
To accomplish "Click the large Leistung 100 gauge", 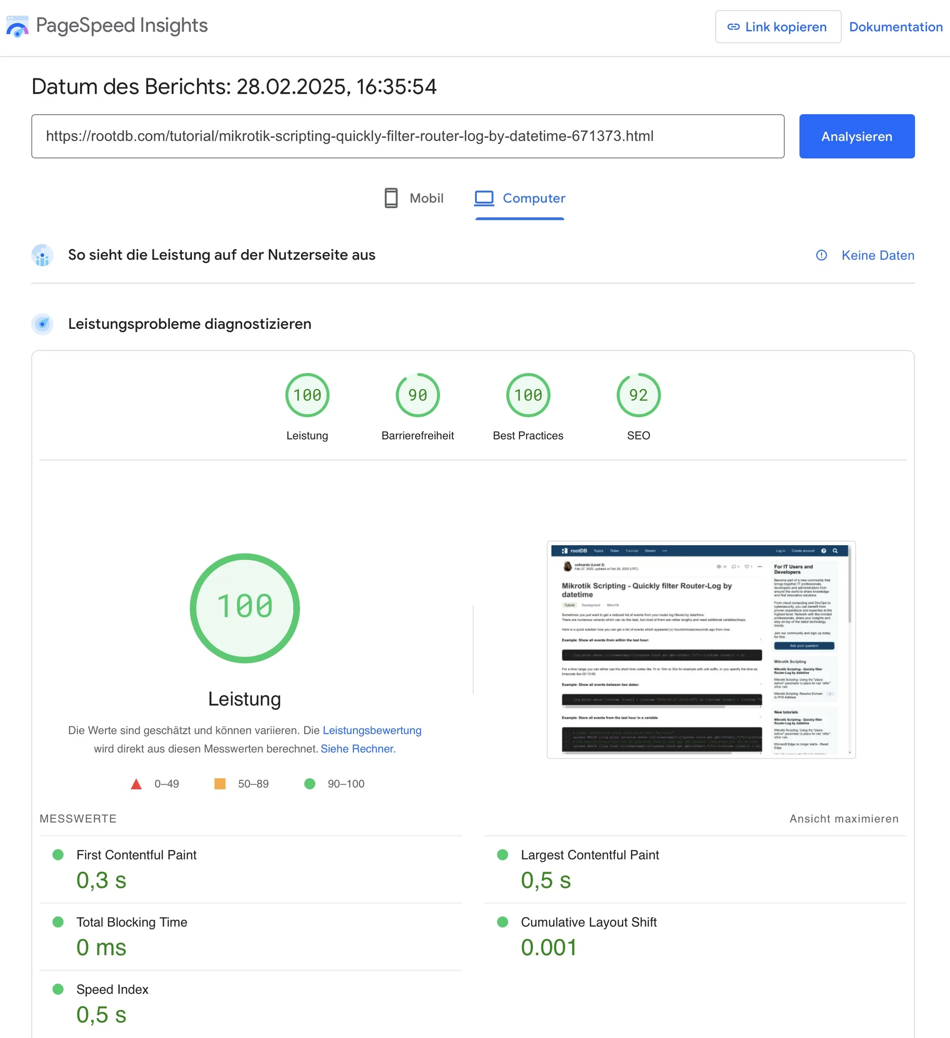I will click(245, 608).
